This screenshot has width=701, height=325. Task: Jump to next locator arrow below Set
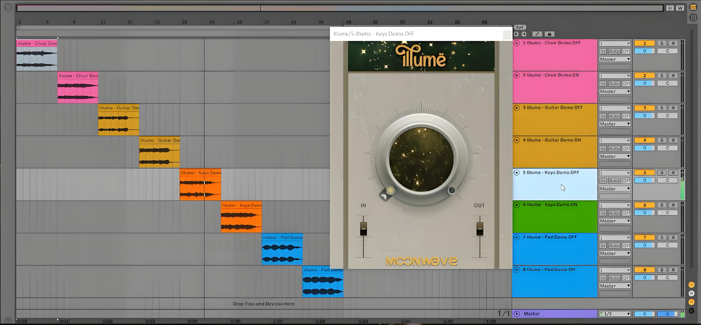click(524, 34)
